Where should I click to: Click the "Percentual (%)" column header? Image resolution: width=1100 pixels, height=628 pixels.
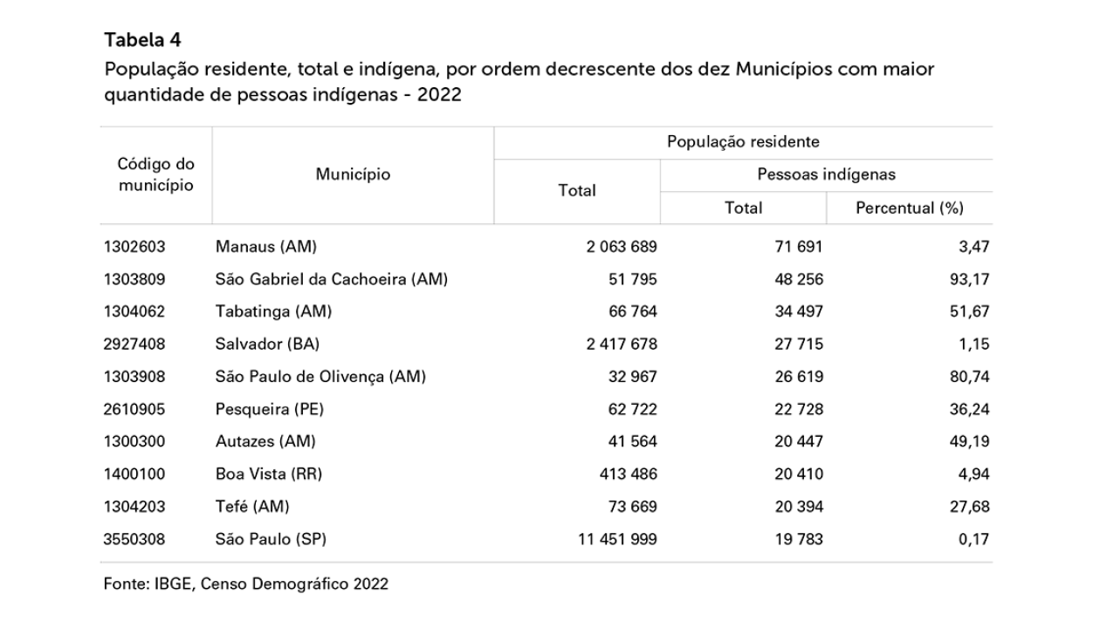[909, 208]
